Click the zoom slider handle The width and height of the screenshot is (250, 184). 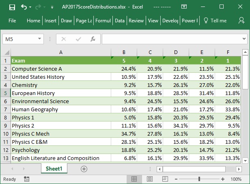pos(199,179)
